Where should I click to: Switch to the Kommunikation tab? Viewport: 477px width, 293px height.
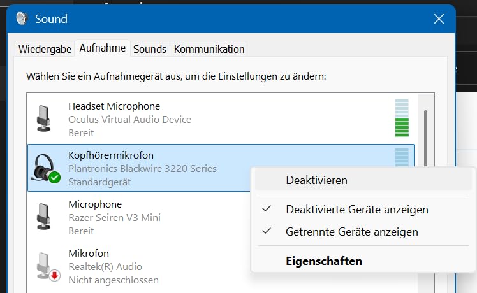209,49
